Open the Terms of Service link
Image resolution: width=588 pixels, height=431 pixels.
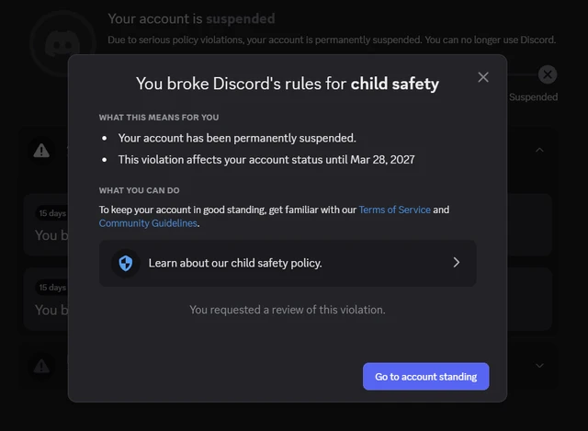[394, 210]
